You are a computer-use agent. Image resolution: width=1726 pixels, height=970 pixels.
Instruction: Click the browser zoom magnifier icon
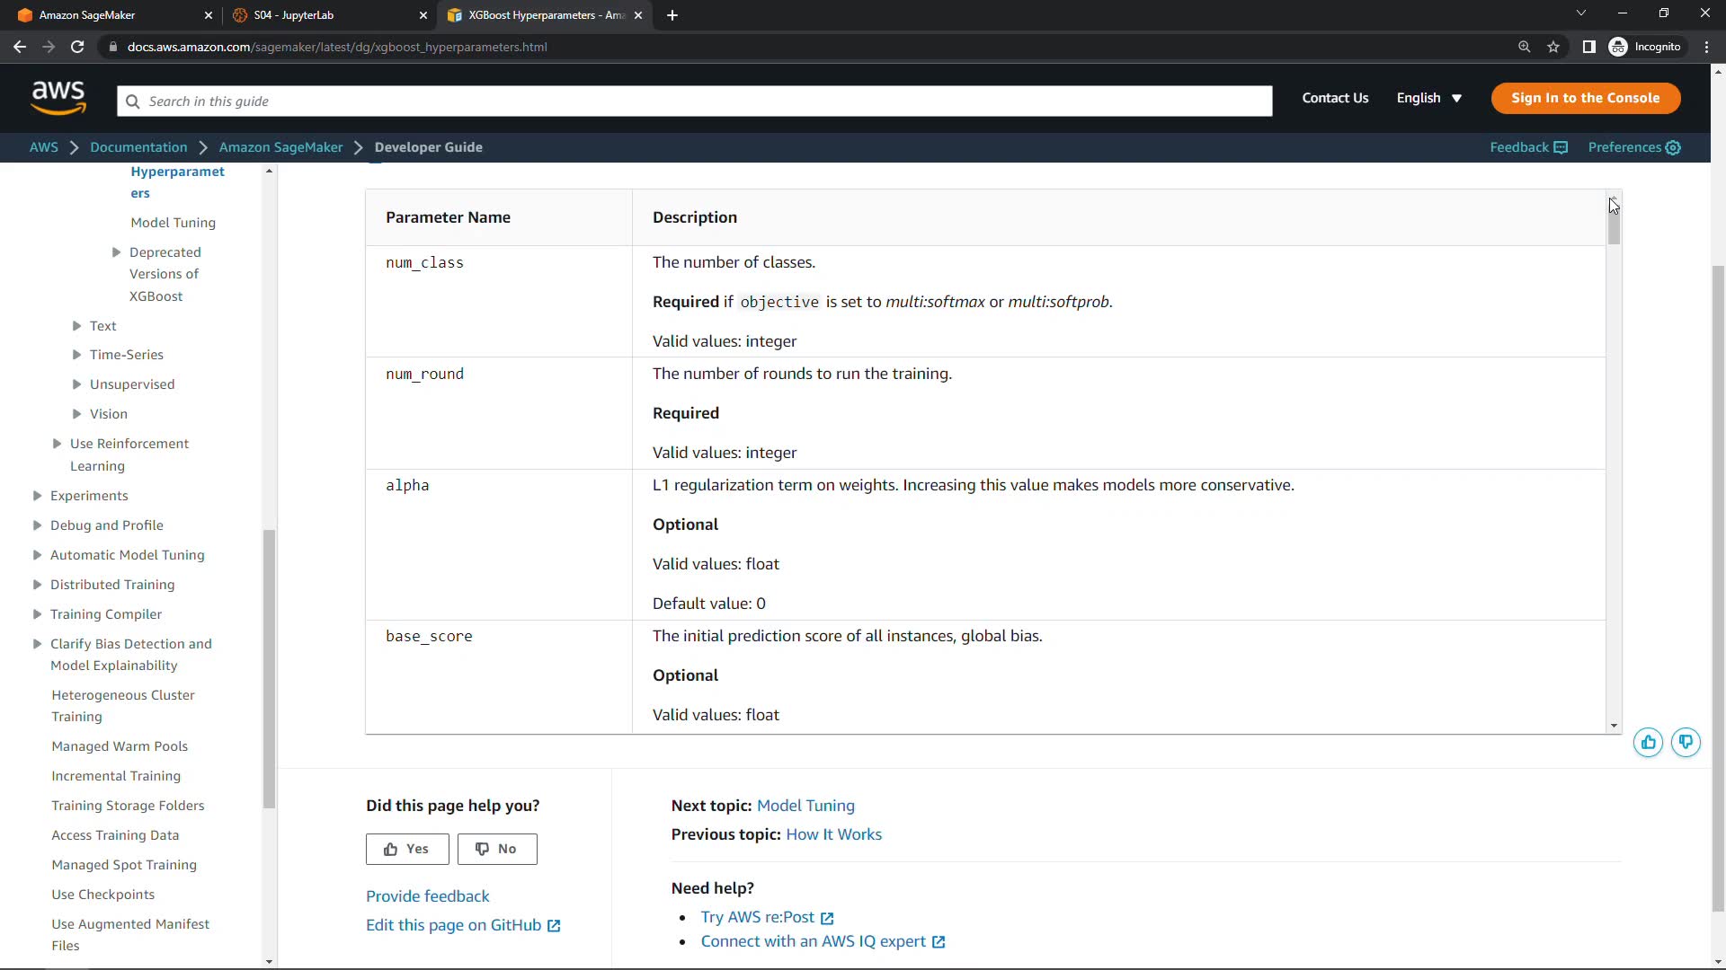pyautogui.click(x=1524, y=47)
